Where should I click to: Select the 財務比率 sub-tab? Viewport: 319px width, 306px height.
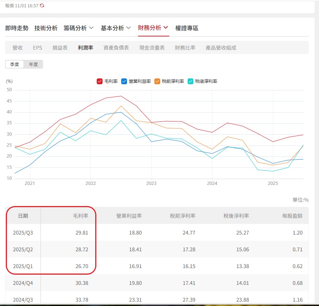(185, 48)
